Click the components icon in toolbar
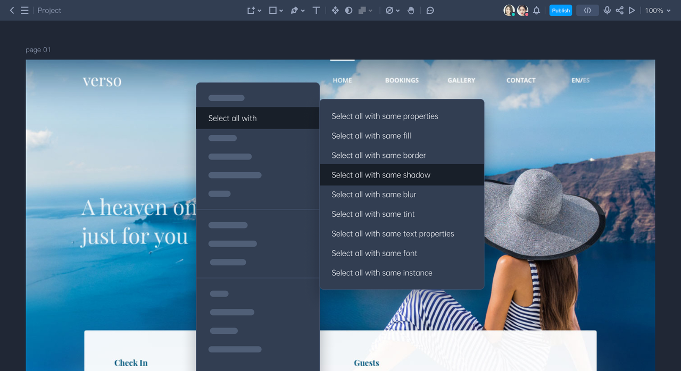The height and width of the screenshot is (371, 681). [x=335, y=10]
